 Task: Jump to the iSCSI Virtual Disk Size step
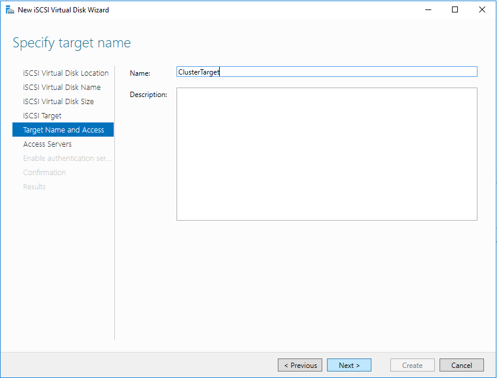click(58, 102)
